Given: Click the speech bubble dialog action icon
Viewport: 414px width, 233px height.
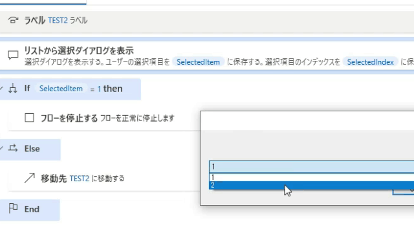Looking at the screenshot, I should pos(13,55).
